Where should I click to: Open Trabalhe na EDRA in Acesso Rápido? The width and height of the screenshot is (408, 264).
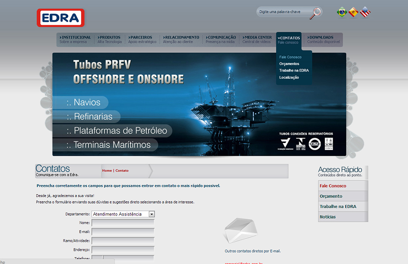343,206
